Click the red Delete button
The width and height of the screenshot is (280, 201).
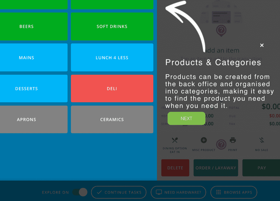(175, 168)
